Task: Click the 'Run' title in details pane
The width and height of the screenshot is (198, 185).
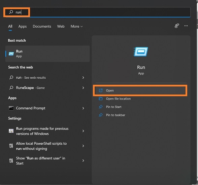Action: pyautogui.click(x=141, y=67)
